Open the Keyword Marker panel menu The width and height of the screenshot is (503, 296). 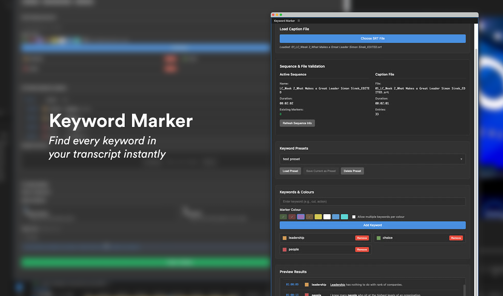(x=299, y=21)
